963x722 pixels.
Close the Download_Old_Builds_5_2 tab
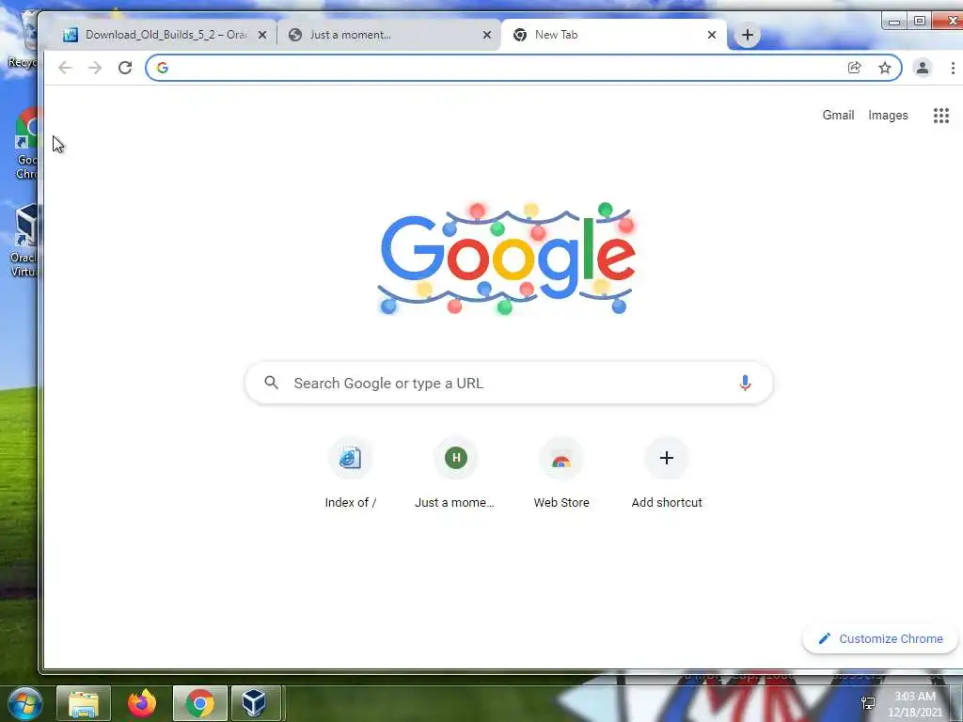pos(262,35)
